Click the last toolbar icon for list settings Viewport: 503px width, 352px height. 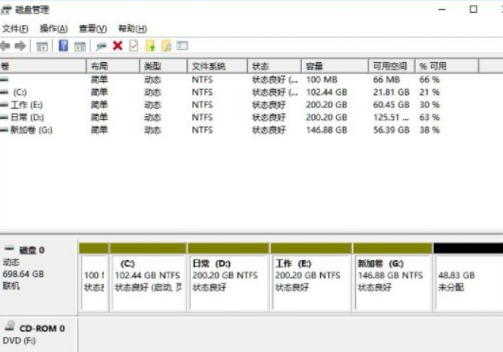point(182,46)
